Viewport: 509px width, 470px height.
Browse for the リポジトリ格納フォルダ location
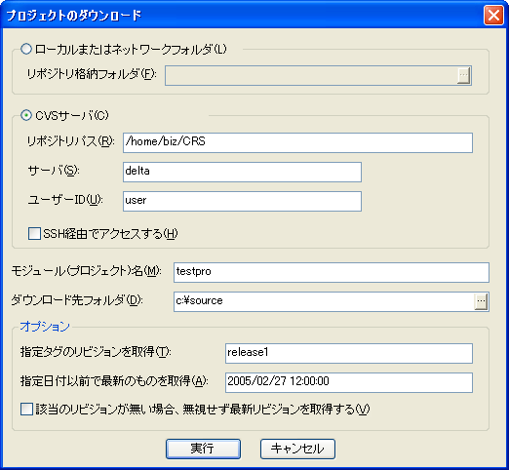coord(464,76)
